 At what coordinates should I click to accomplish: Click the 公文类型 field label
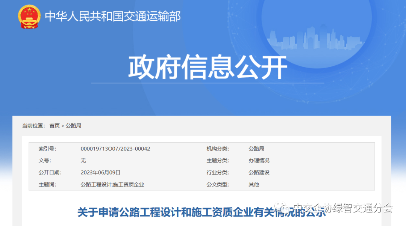pos(217,185)
